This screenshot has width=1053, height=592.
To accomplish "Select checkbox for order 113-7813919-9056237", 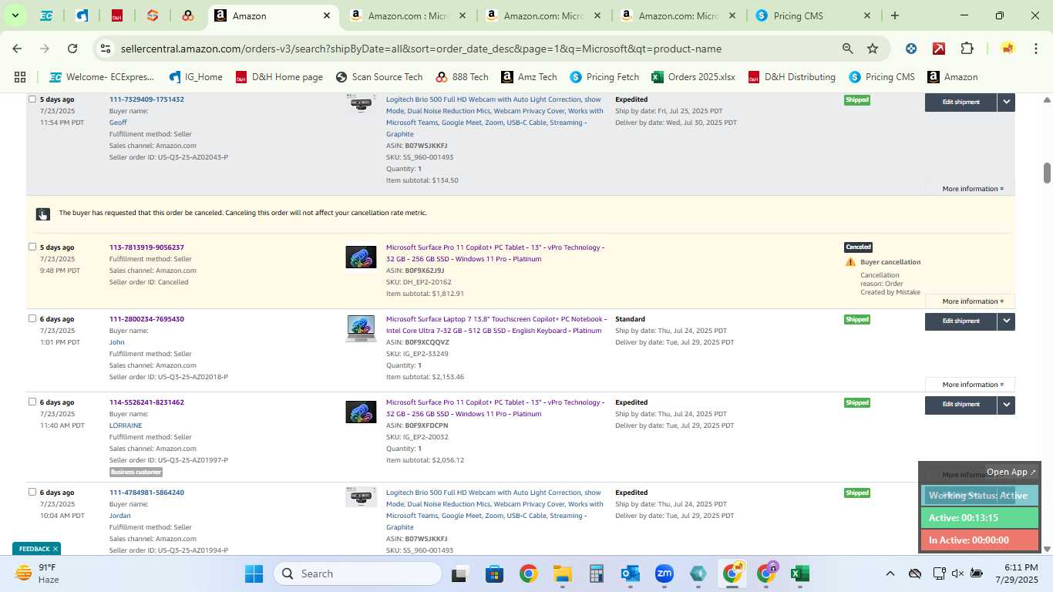I will pyautogui.click(x=32, y=247).
